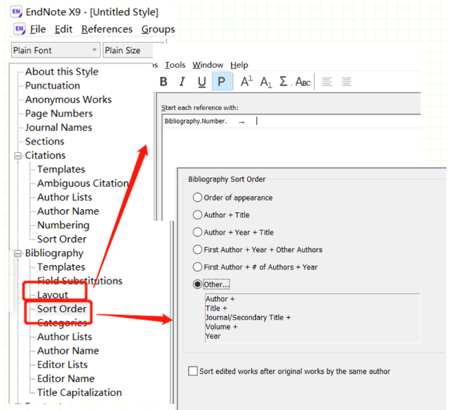449x410 pixels.
Task: Collapse the Bibliography tree node
Action: [18, 253]
